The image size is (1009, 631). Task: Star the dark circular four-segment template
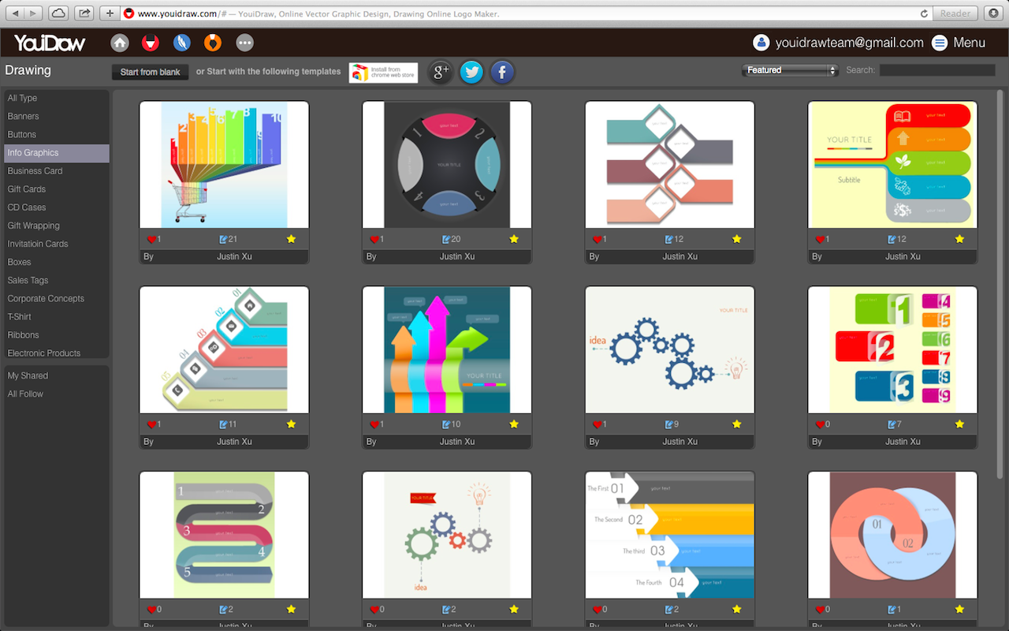pos(514,239)
